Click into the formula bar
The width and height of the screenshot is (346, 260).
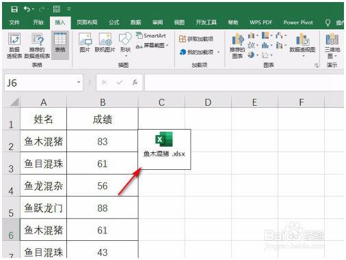[x=244, y=83]
